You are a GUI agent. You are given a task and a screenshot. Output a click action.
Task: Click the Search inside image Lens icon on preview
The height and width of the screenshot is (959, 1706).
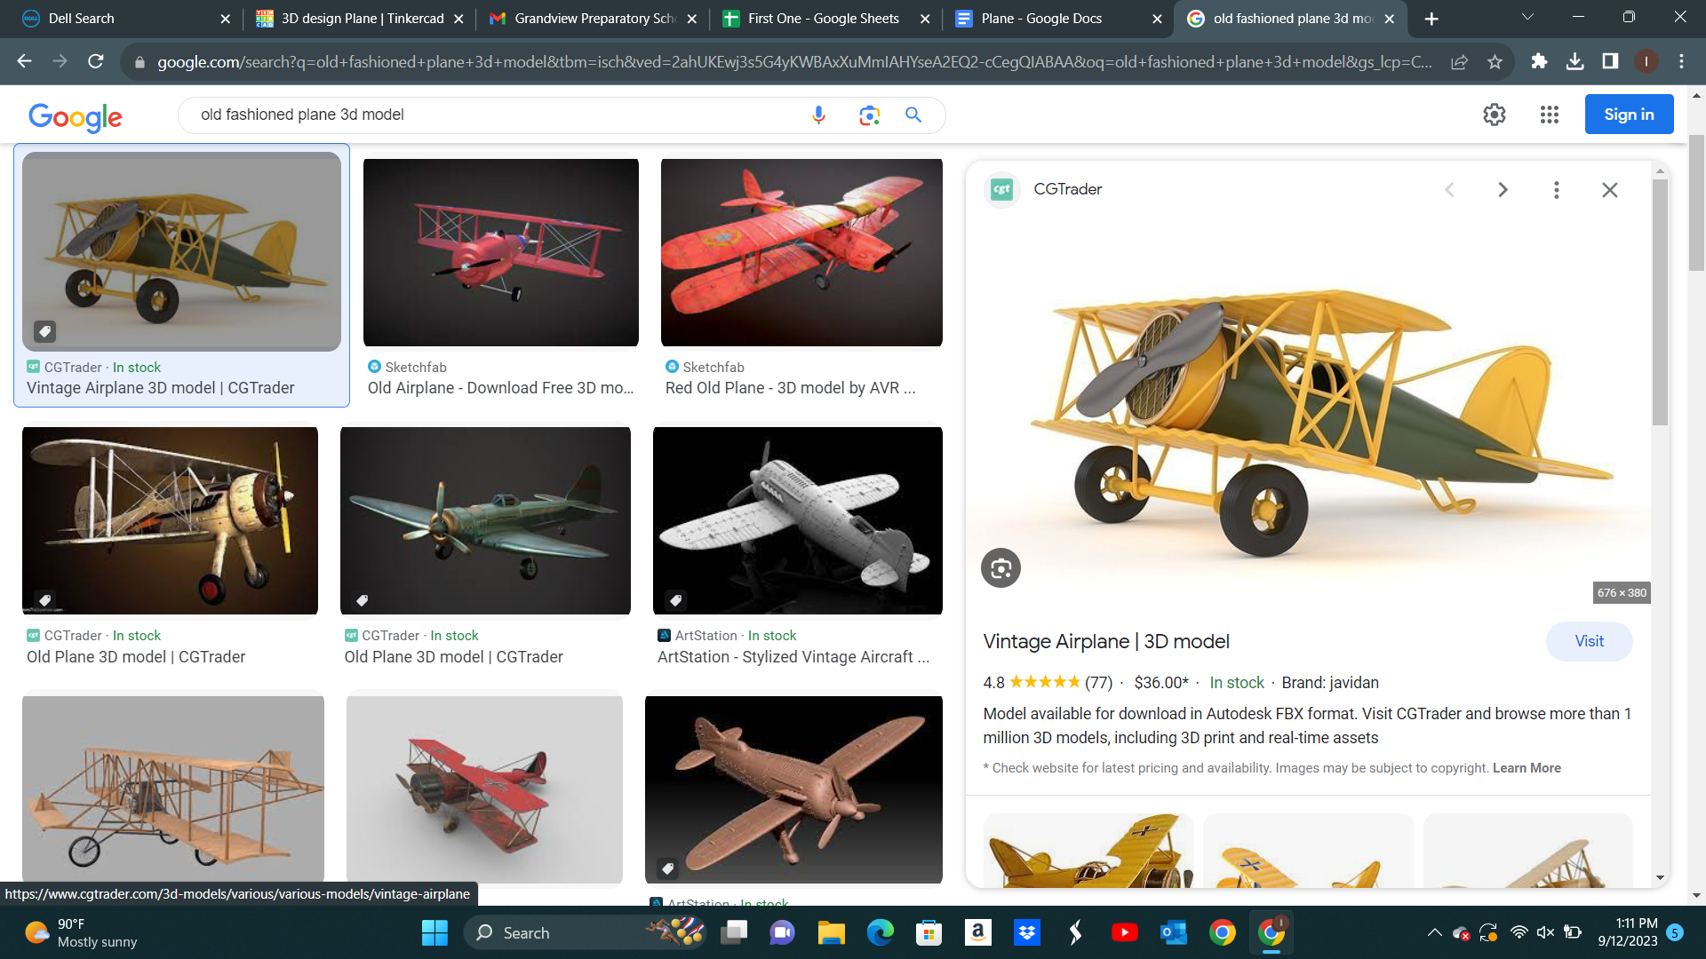point(1001,567)
